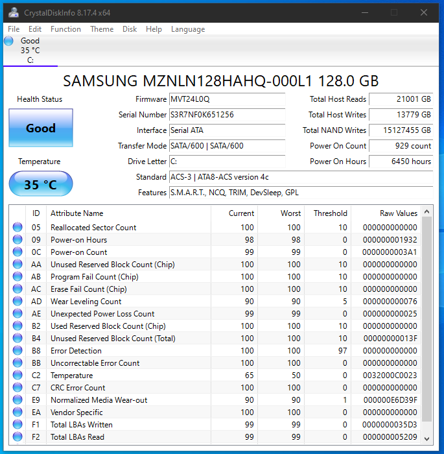Click status orb for Program Fail Count

18,277
